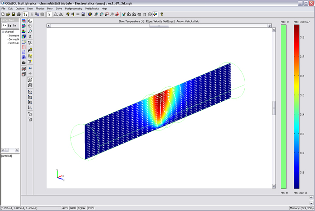Toggle CSYS in the status bar
This screenshot has width=315, height=211.
tap(91, 208)
